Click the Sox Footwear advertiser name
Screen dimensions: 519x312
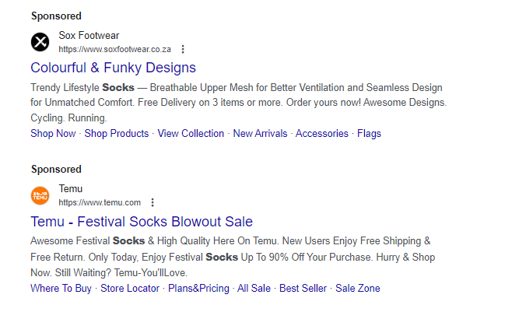(89, 35)
